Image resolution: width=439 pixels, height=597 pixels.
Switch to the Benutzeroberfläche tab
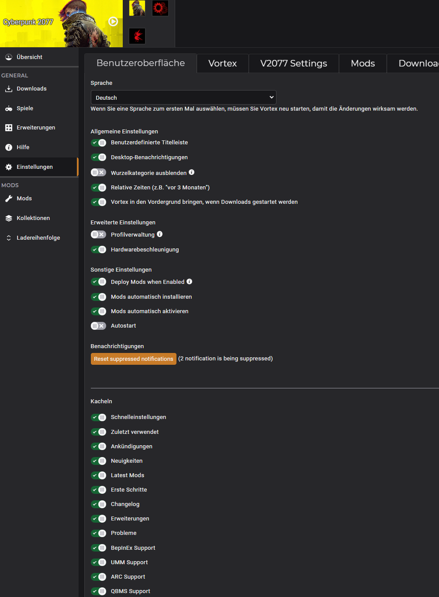(x=141, y=63)
